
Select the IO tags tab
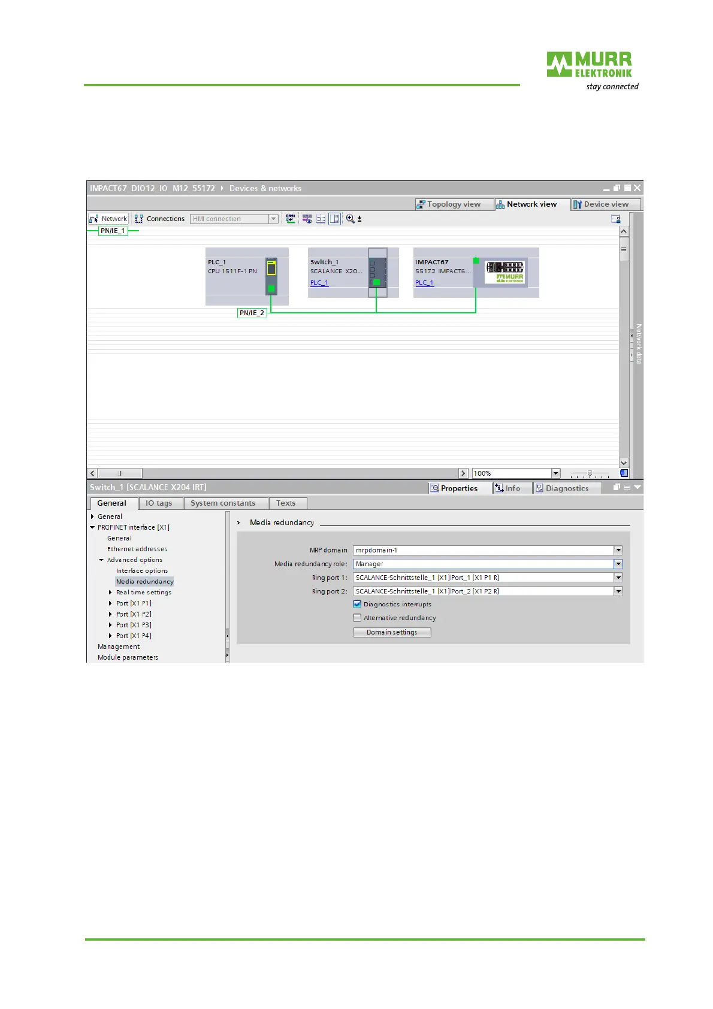(159, 503)
